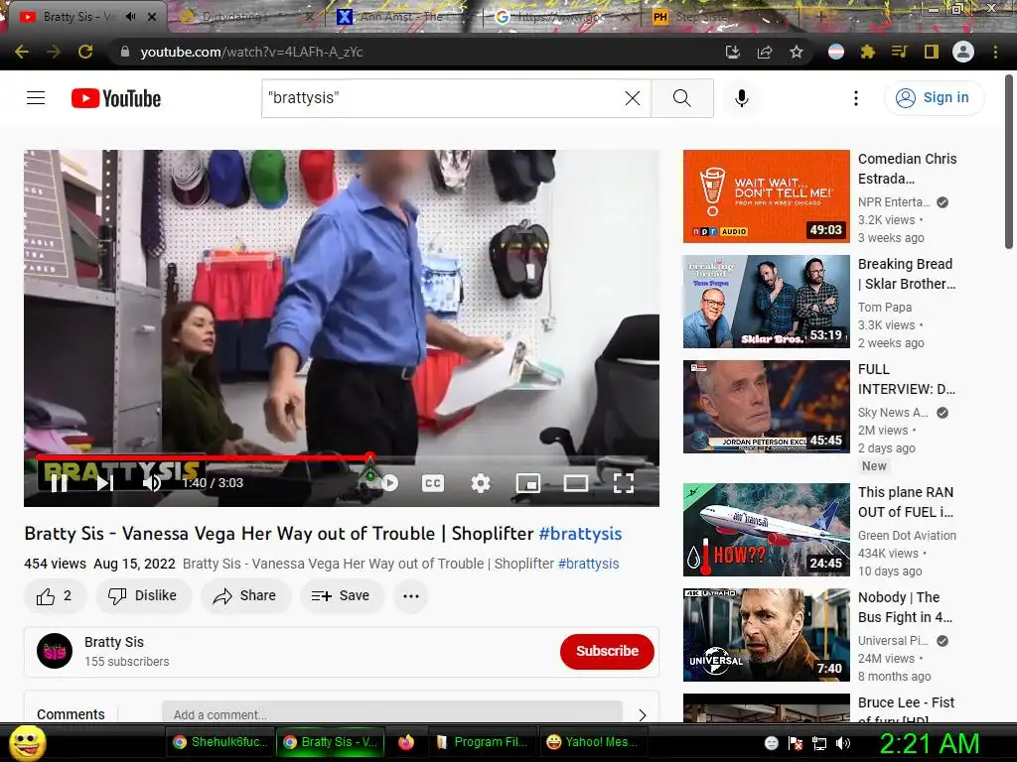Sign in to YouTube

[934, 97]
